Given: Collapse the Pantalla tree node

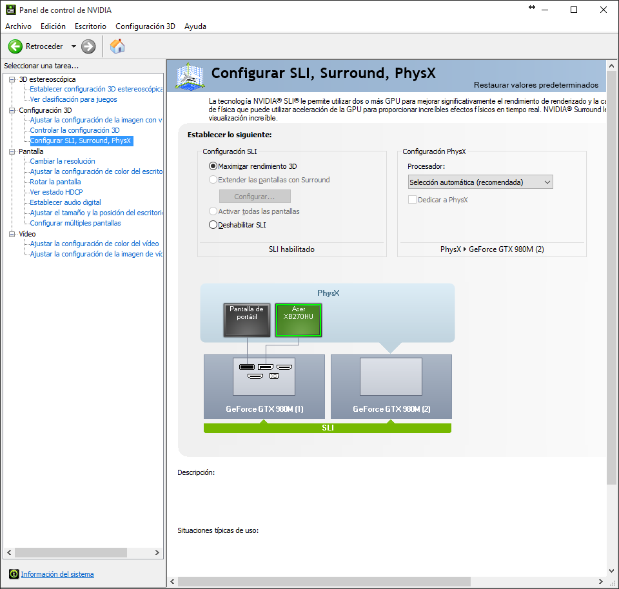Looking at the screenshot, I should tap(12, 151).
